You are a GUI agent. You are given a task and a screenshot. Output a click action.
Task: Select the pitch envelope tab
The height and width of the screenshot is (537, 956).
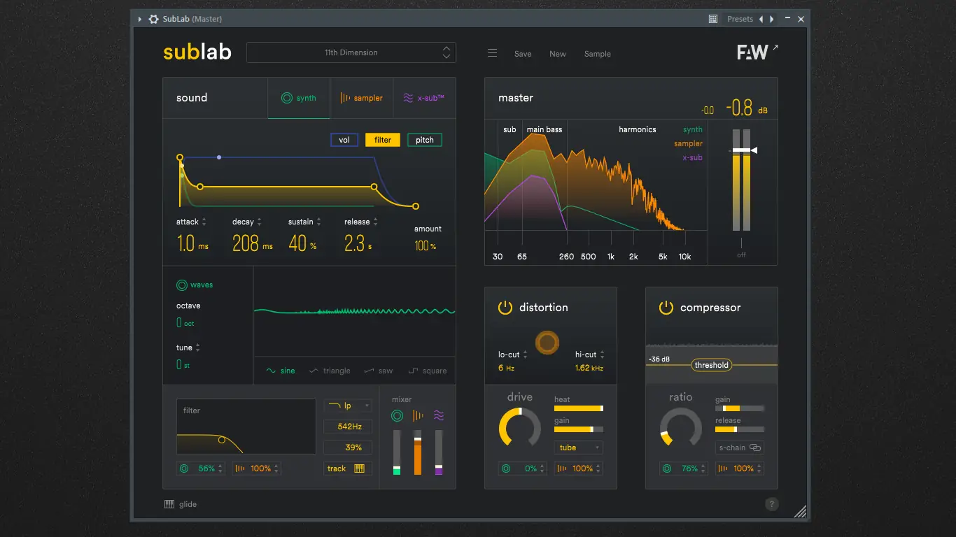tap(424, 140)
